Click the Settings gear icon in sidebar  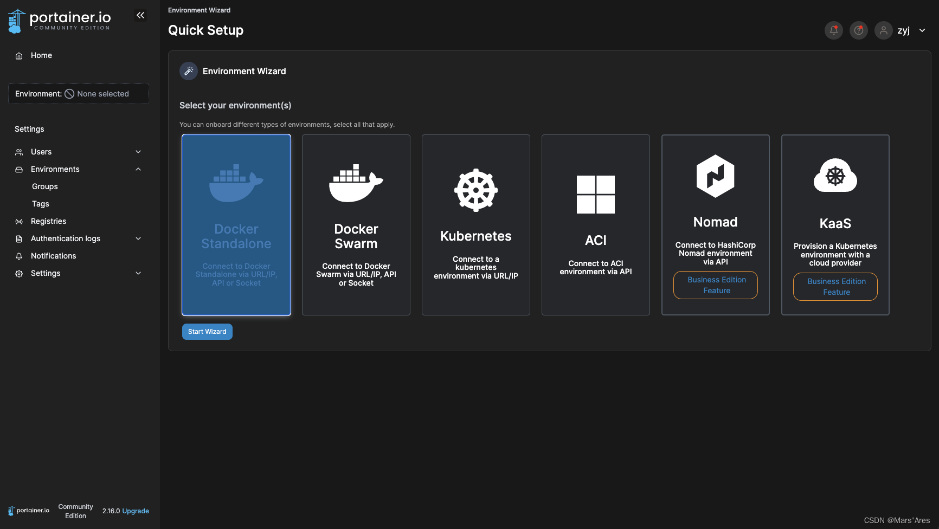(19, 274)
